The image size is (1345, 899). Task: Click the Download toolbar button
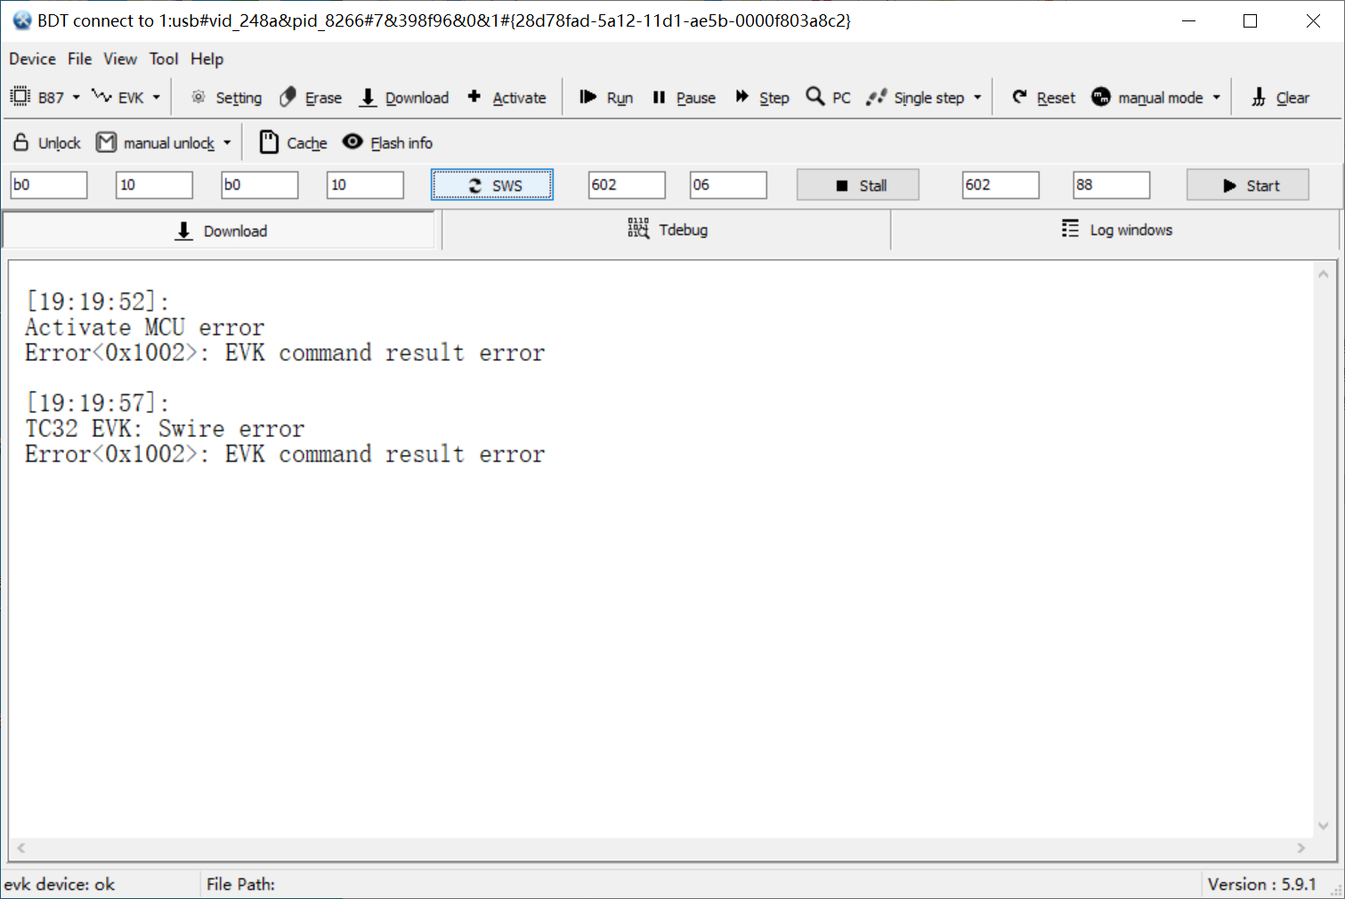[x=404, y=97]
